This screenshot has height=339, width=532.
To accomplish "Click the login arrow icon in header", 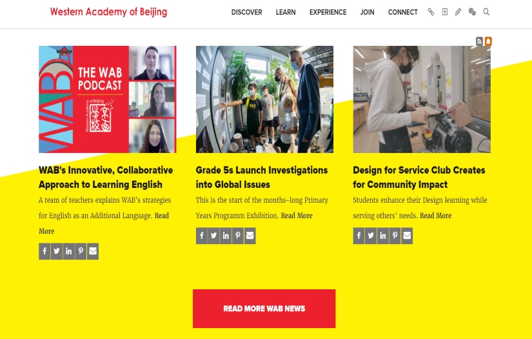I will [x=444, y=12].
